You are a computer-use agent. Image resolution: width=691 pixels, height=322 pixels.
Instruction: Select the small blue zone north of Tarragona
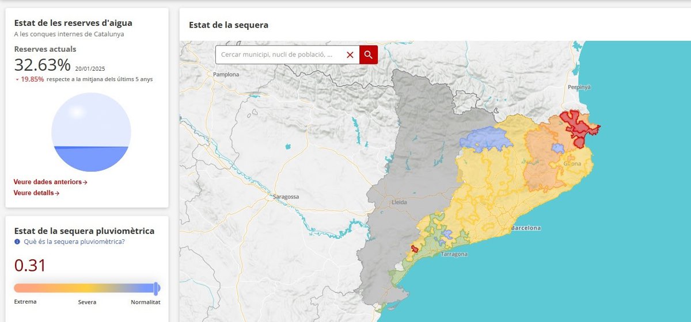[447, 235]
